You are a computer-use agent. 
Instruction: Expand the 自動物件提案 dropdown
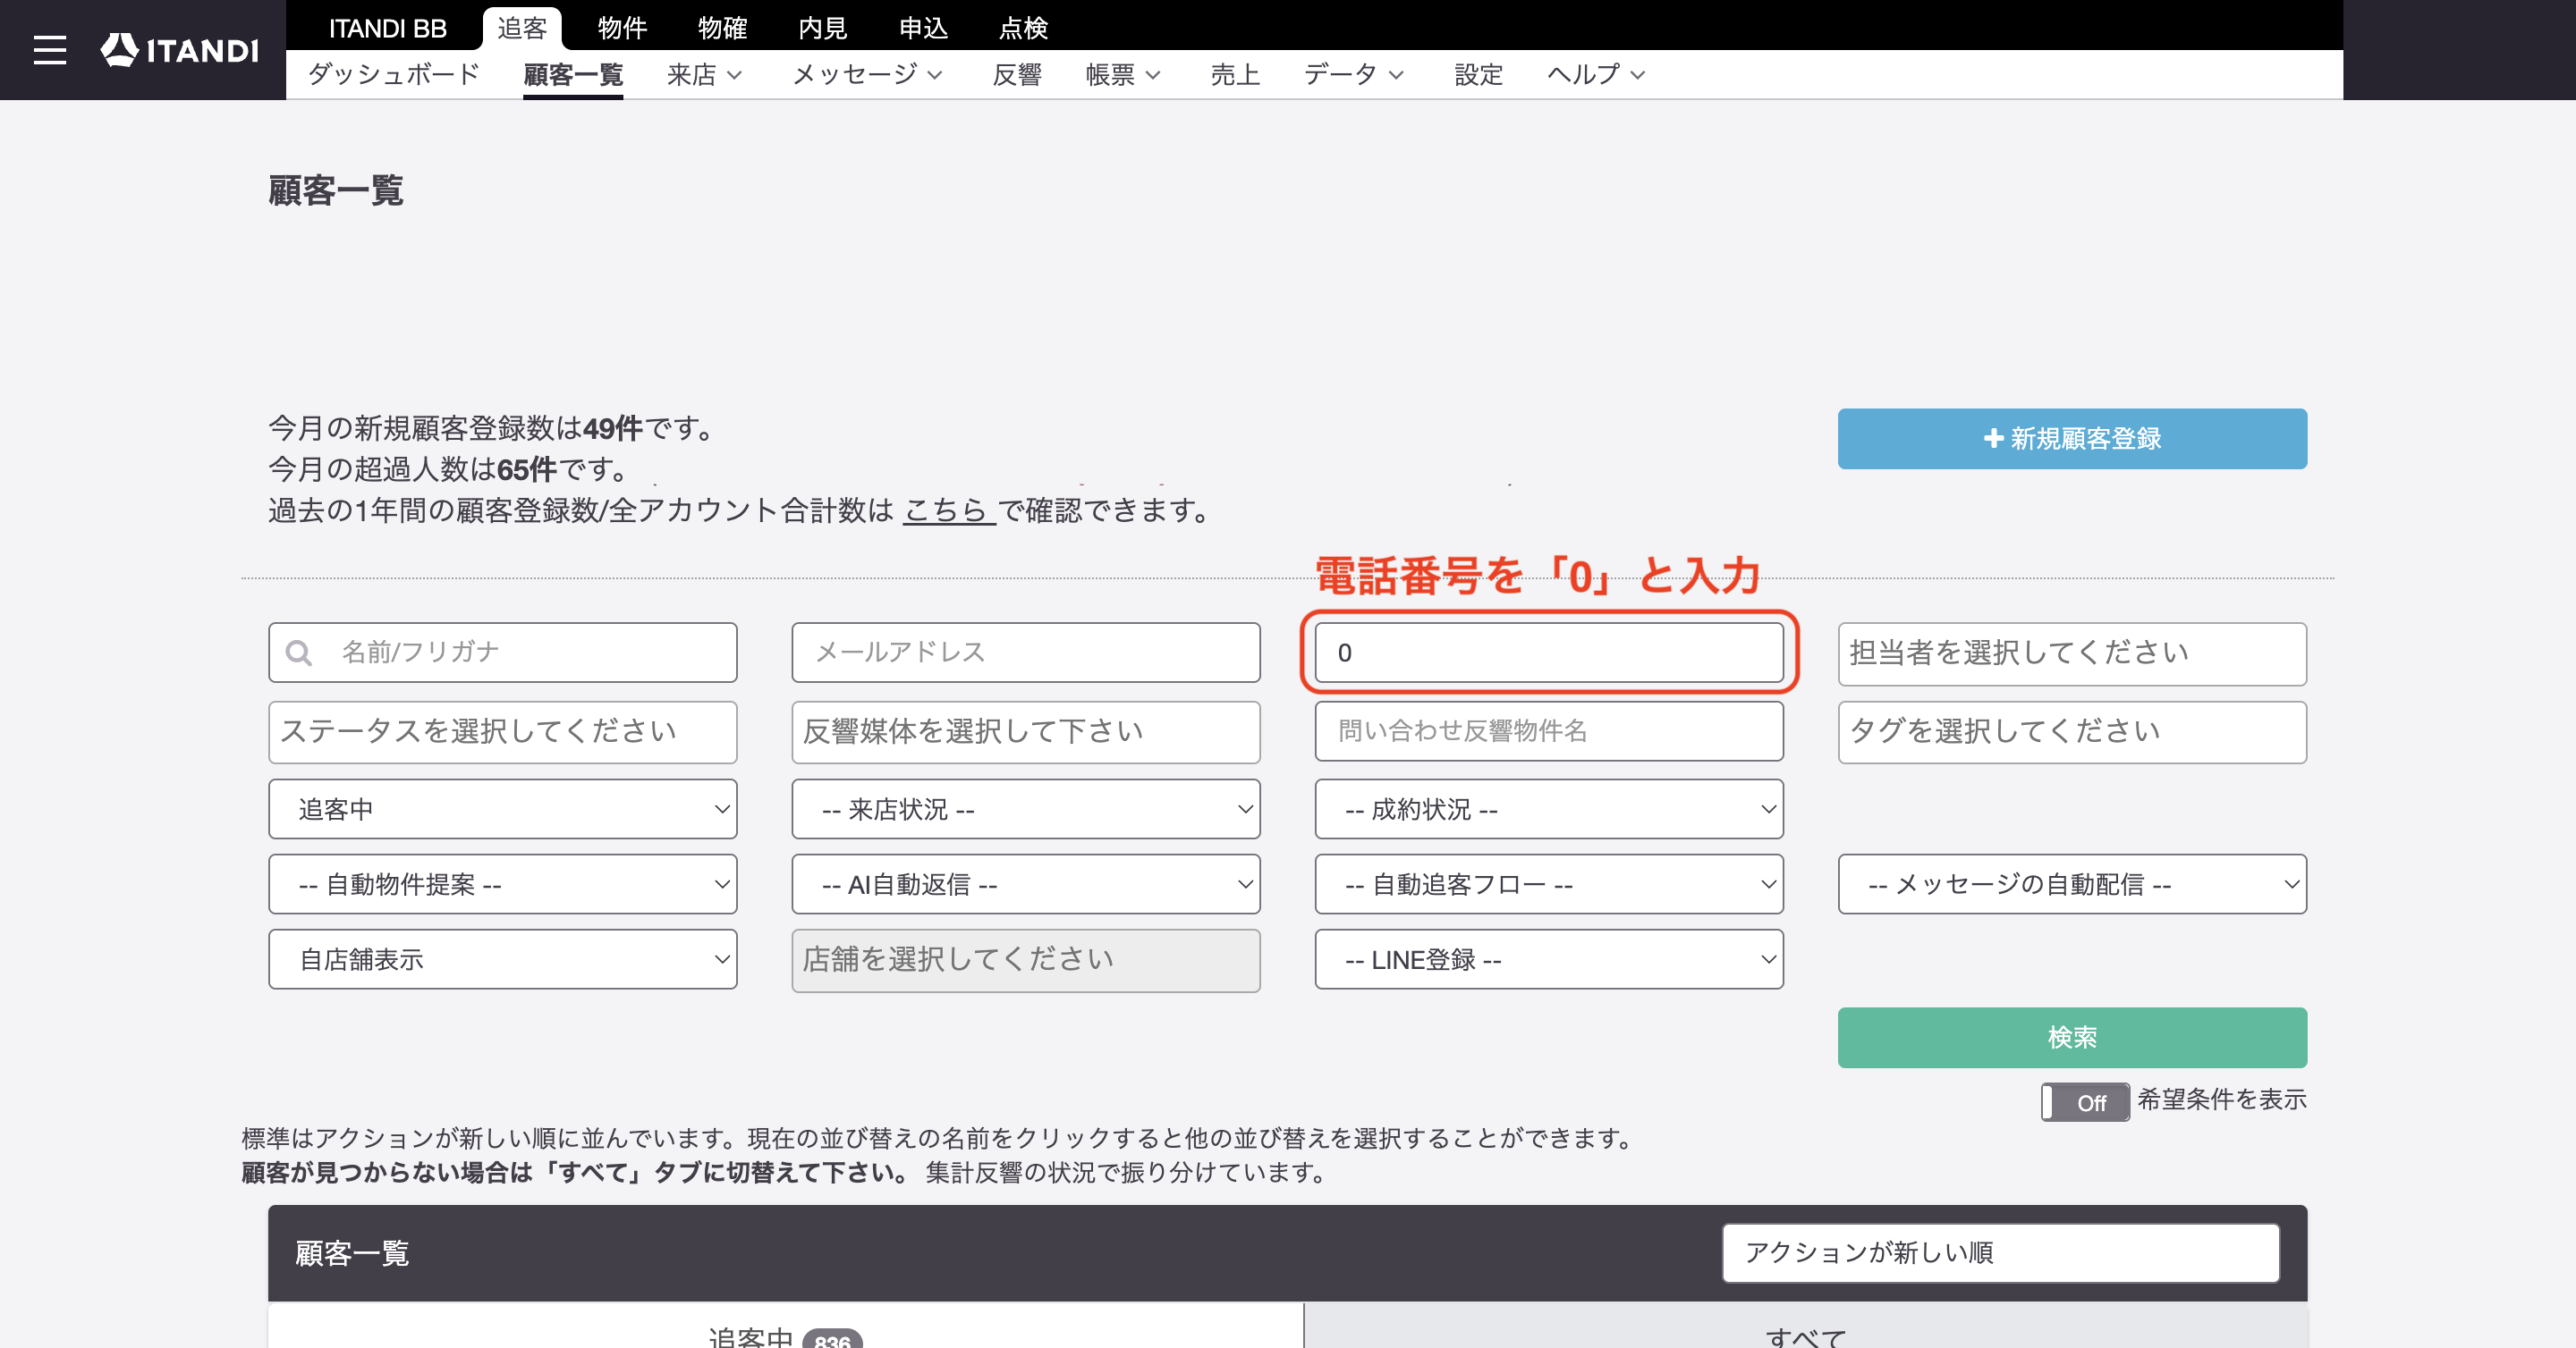(503, 883)
